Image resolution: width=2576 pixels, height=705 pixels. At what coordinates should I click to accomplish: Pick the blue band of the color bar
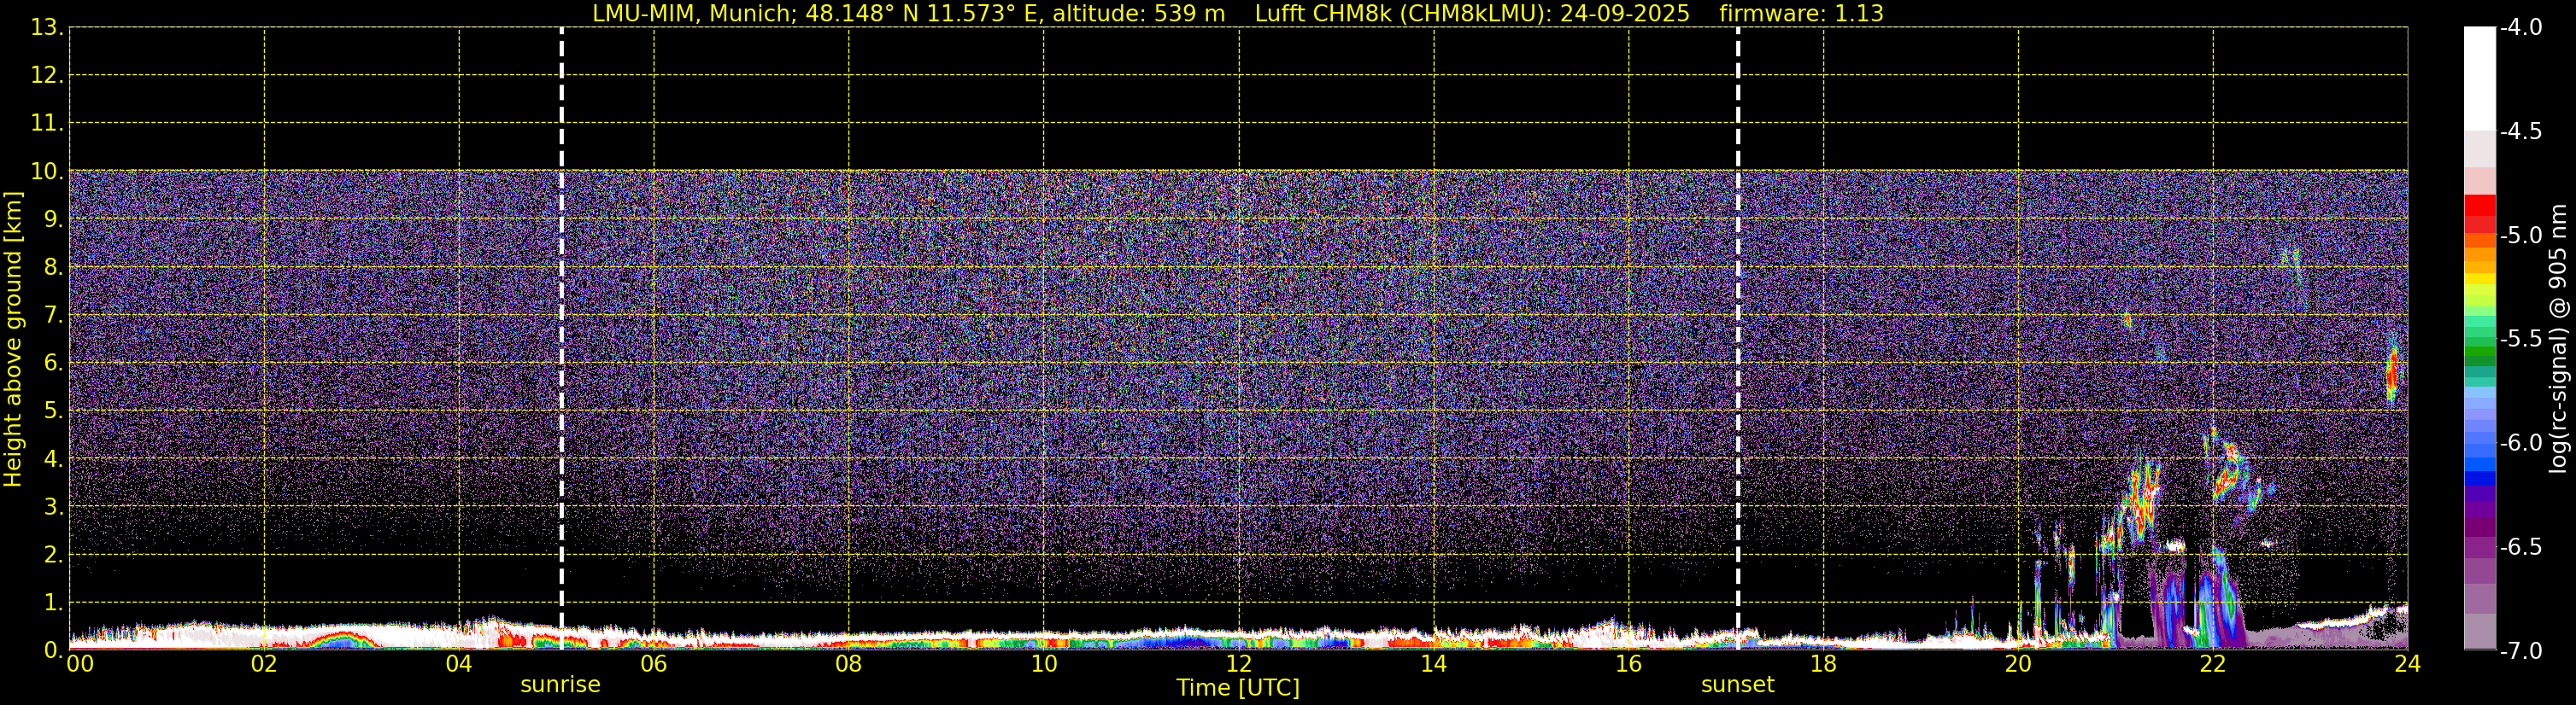pyautogui.click(x=2480, y=477)
